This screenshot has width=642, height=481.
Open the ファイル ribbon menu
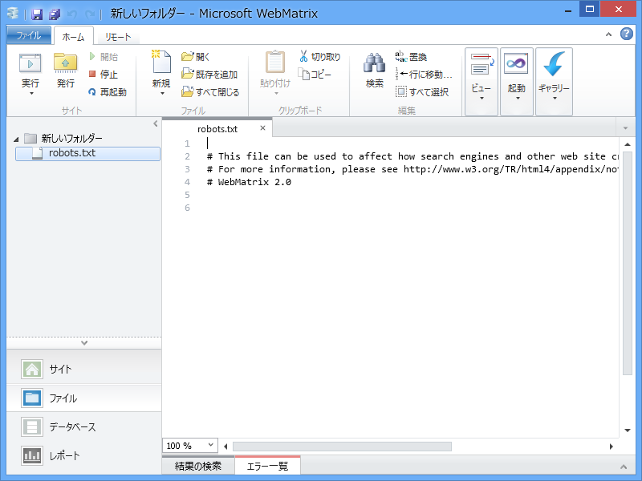pyautogui.click(x=29, y=35)
